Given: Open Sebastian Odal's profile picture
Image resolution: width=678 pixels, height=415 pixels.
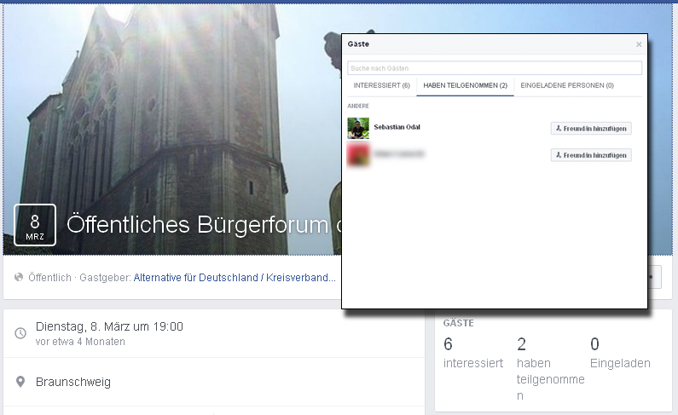Looking at the screenshot, I should pos(358,129).
